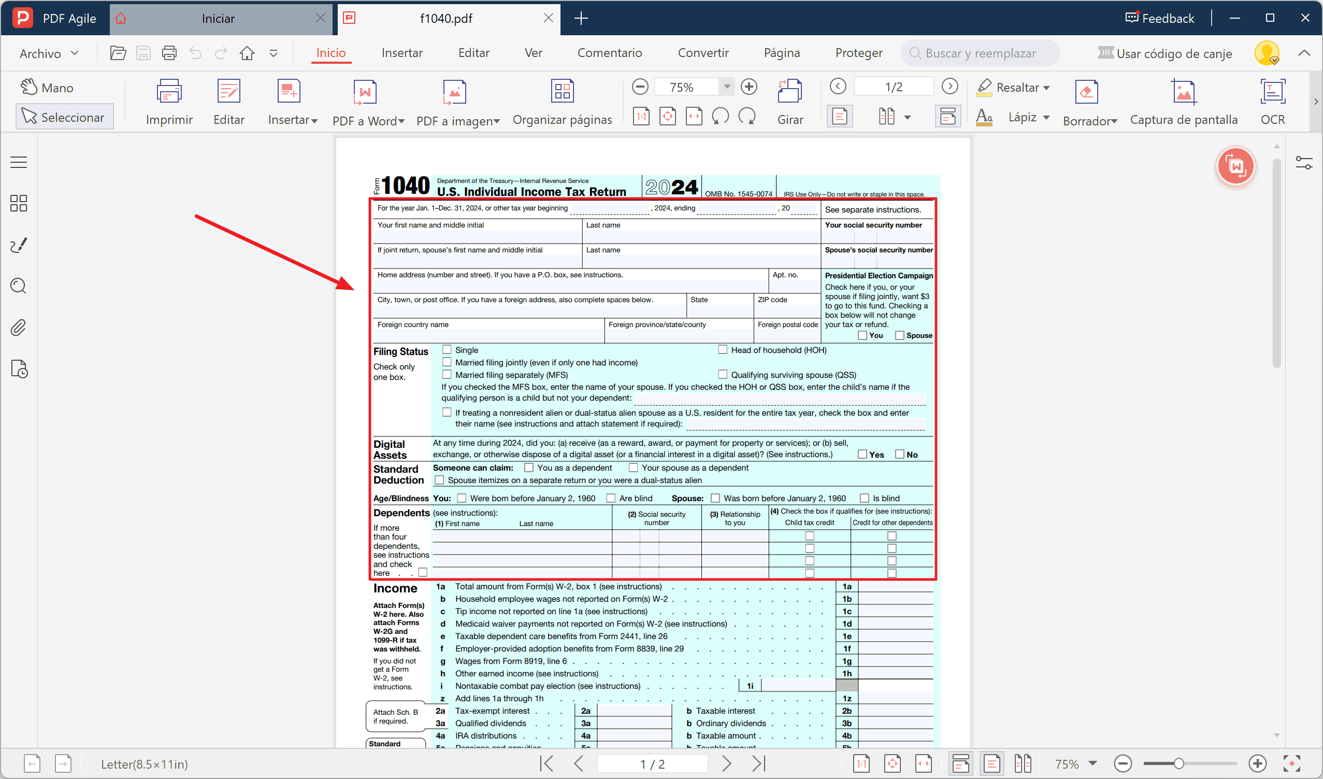1323x779 pixels.
Task: Expand PDF a Word dropdown
Action: [x=401, y=121]
